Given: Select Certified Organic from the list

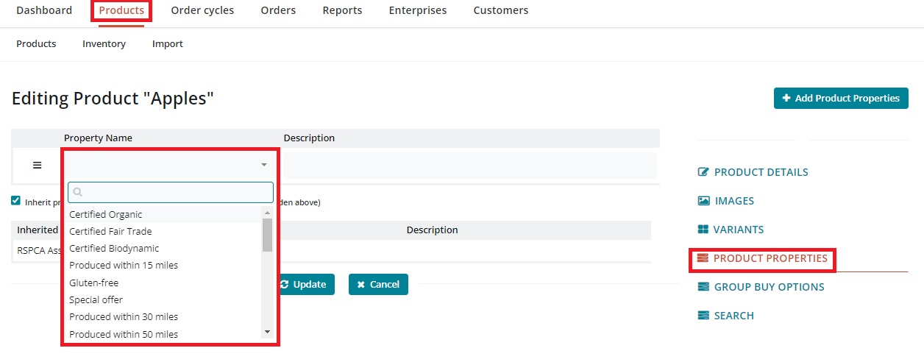Looking at the screenshot, I should coord(106,214).
